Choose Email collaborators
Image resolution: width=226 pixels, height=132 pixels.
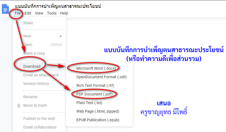click(x=40, y=127)
